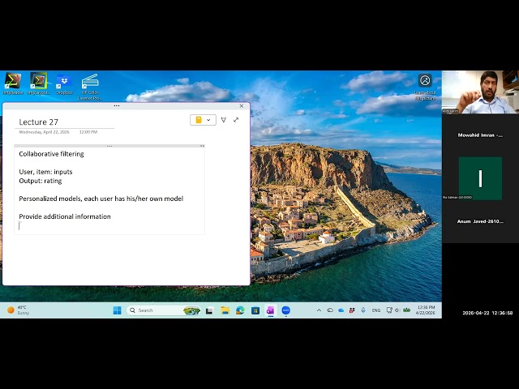
Task: Close the Lecture 27 quick note window
Action: pos(242,106)
